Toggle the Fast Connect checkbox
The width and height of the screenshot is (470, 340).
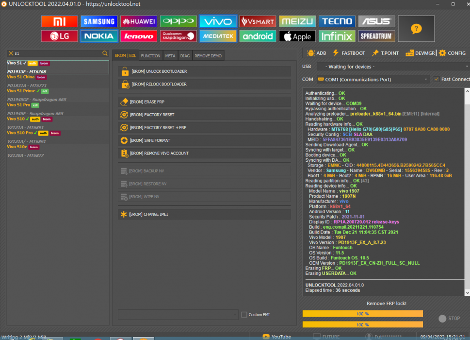coord(437,79)
